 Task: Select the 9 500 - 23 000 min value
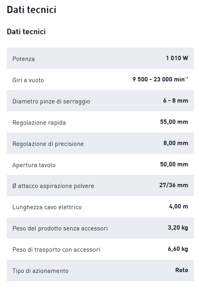coord(160,79)
